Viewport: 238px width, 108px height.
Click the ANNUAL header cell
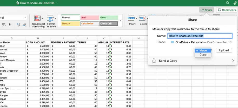103,42
